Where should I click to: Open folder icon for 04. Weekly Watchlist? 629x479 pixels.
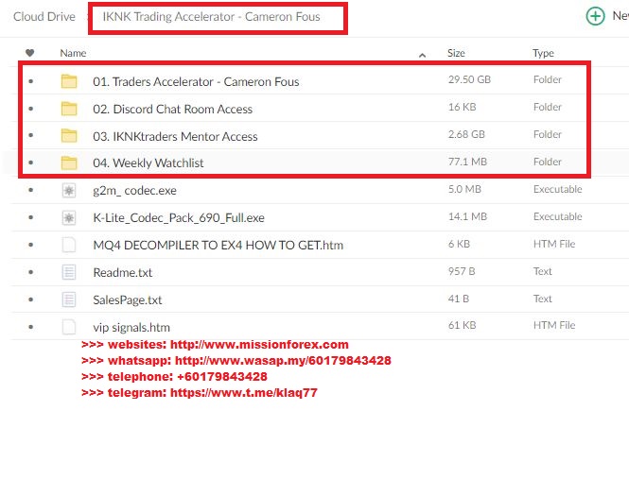(x=69, y=163)
